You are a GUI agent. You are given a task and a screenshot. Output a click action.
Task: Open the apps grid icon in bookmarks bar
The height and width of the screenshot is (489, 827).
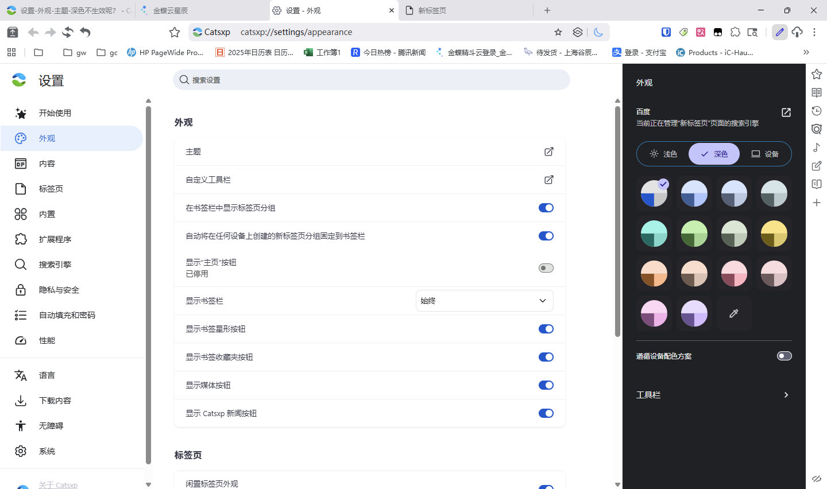coord(11,52)
